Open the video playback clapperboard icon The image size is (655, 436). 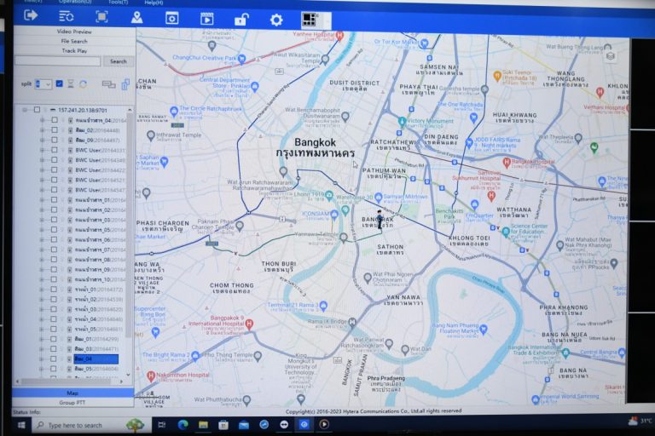pos(206,19)
